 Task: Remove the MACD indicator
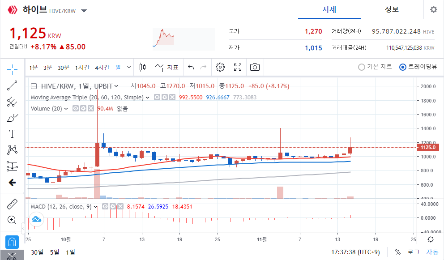(120, 206)
